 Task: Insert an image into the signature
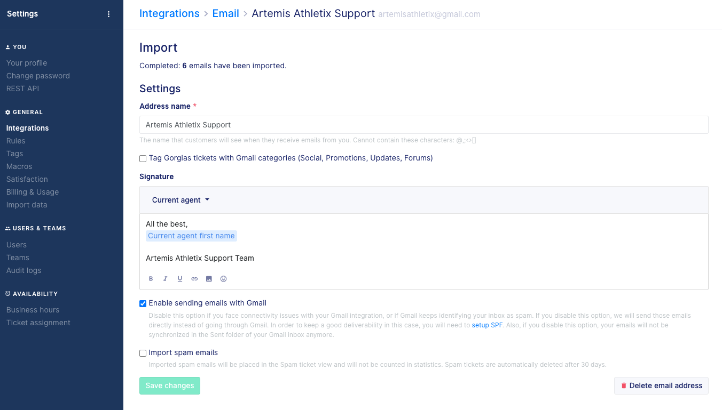209,279
